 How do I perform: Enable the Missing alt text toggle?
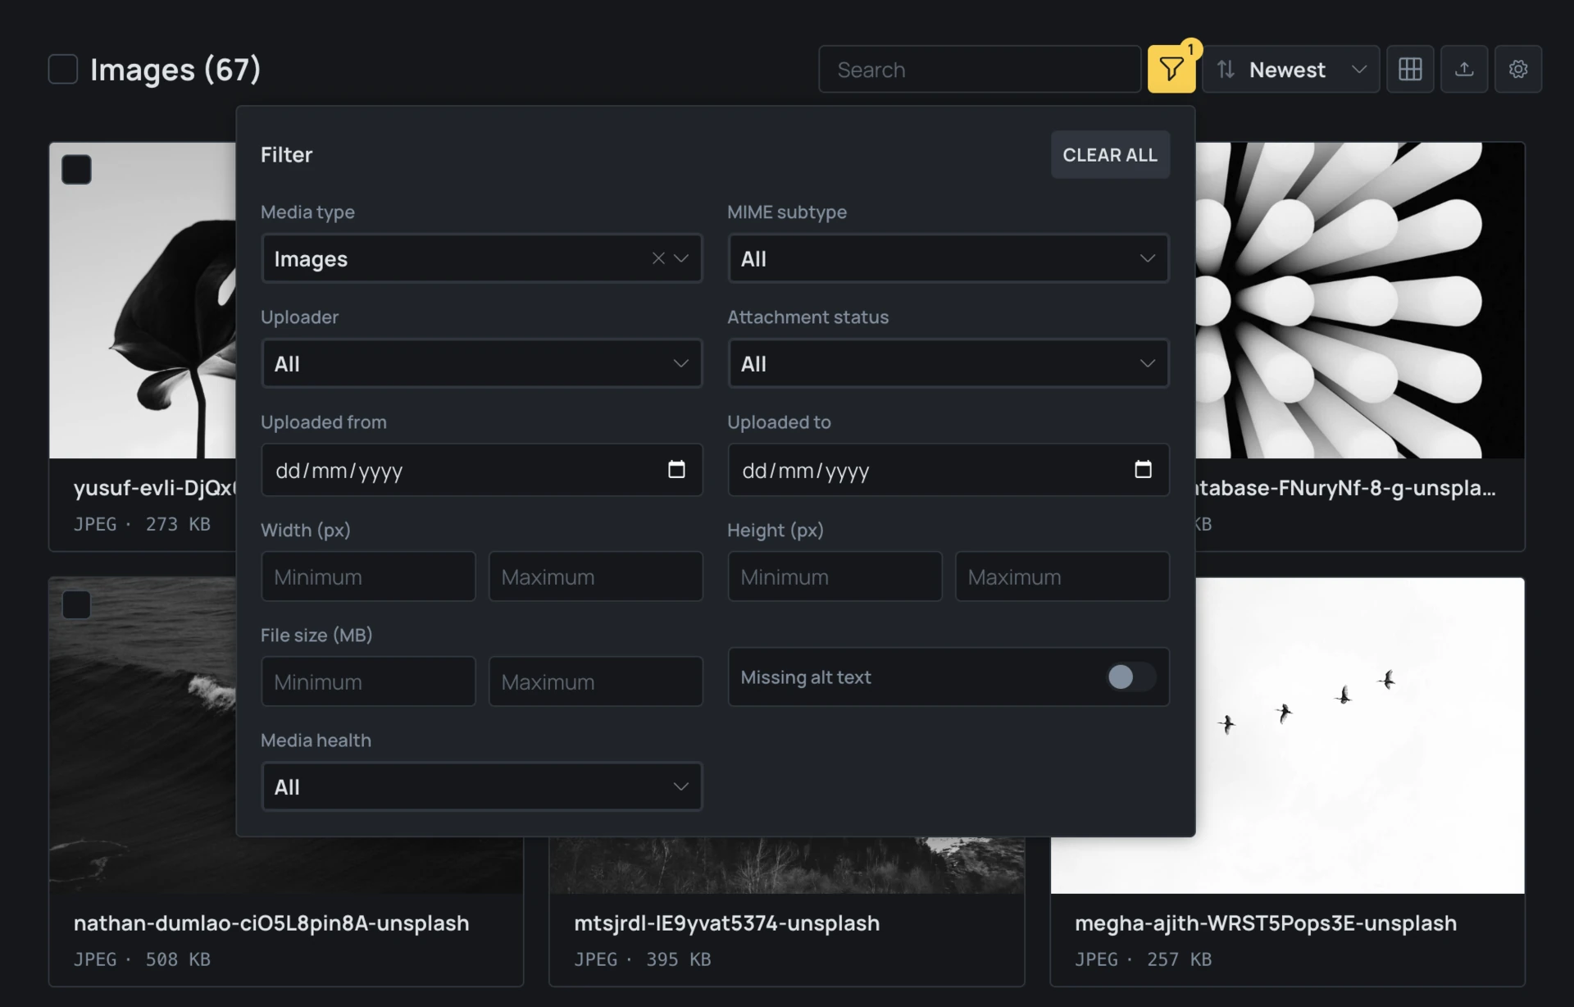(1130, 677)
